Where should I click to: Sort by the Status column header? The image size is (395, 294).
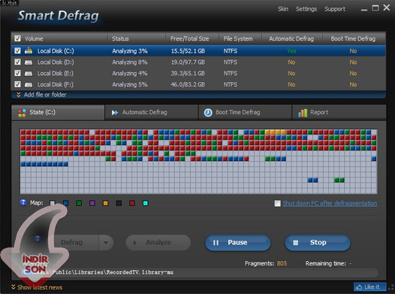[136, 38]
